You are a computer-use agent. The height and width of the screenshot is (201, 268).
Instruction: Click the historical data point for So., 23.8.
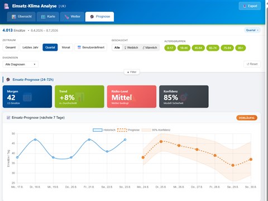125,140
